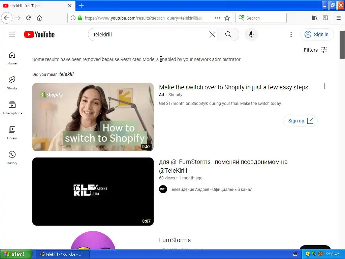Click the Телевидение Андрея channel name
Viewport: 345px width, 259px height.
coord(211,190)
